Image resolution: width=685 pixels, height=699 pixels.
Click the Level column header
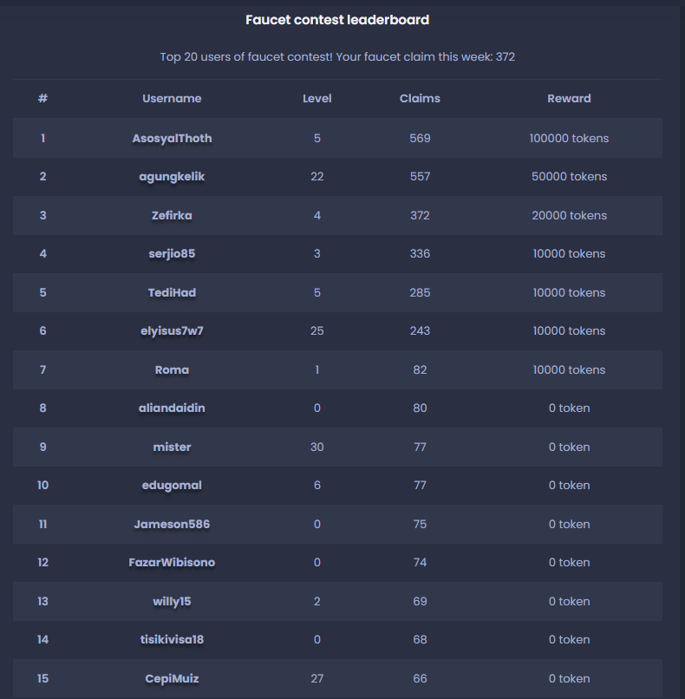(x=316, y=99)
